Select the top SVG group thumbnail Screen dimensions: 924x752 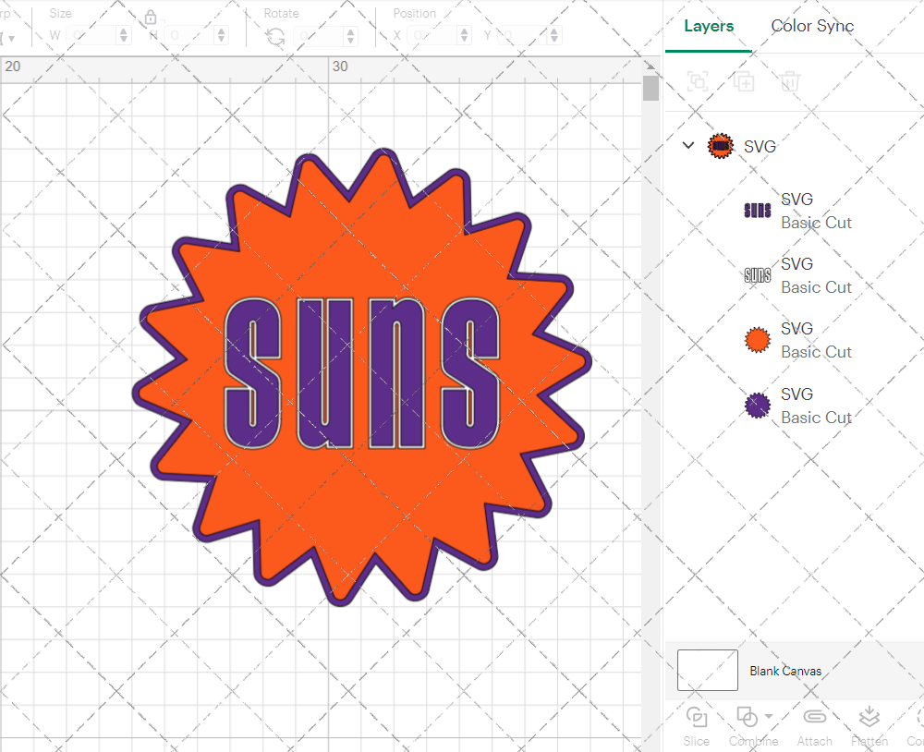(720, 146)
